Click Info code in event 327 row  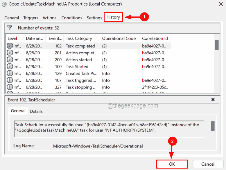106,87
